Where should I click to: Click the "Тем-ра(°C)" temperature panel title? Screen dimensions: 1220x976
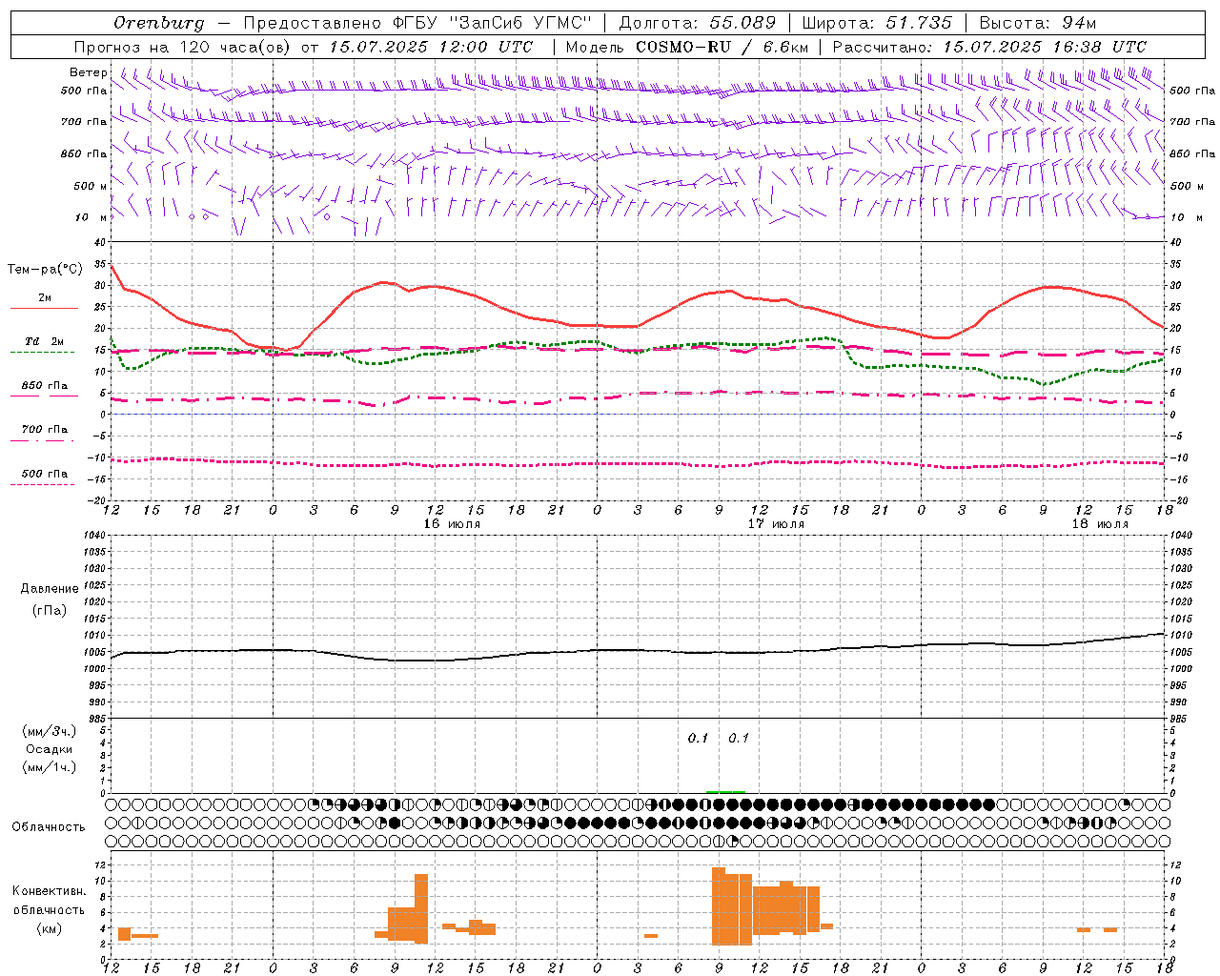click(45, 270)
